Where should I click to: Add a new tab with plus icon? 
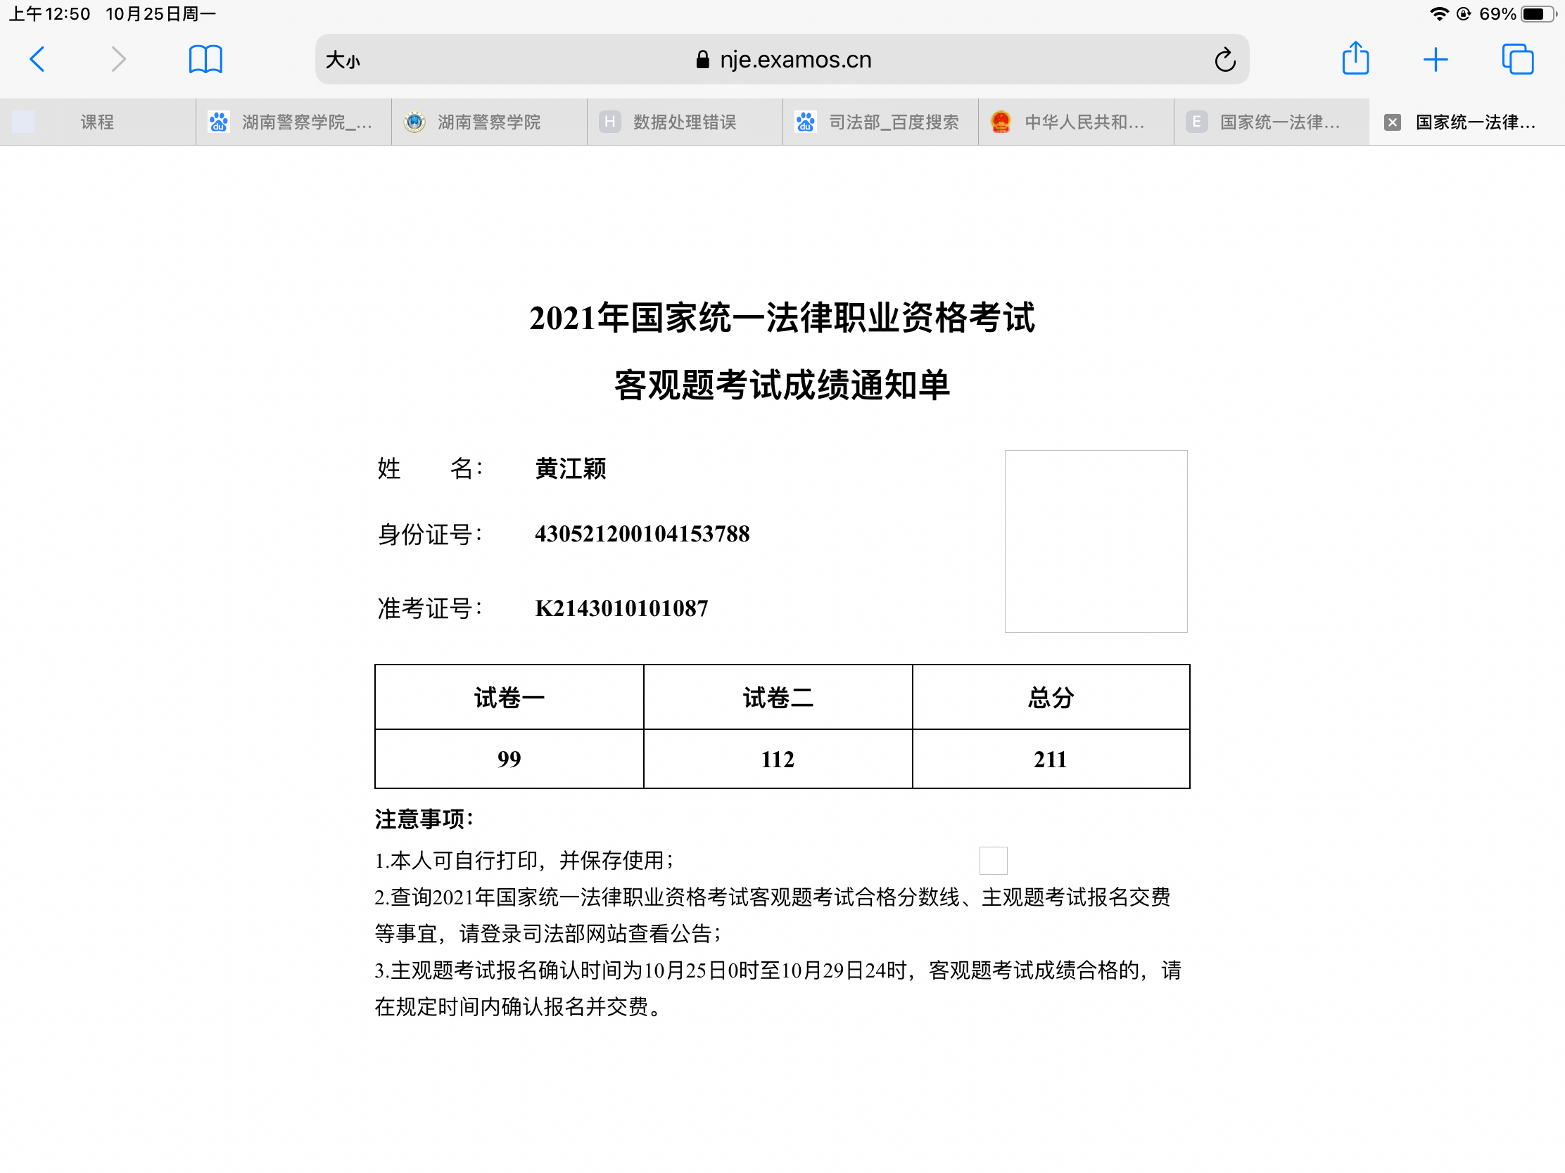pos(1435,59)
